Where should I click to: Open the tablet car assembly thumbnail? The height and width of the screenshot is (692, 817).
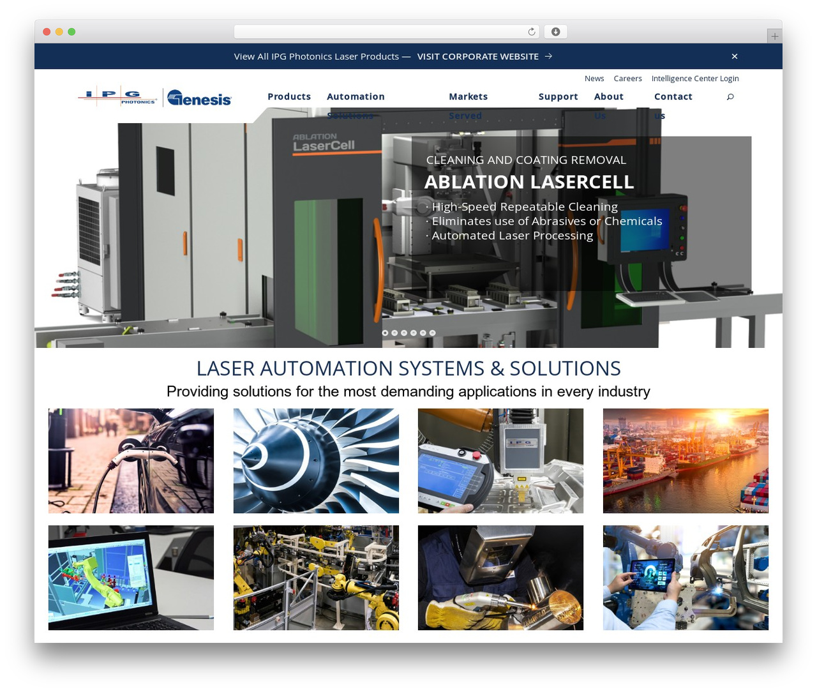686,578
